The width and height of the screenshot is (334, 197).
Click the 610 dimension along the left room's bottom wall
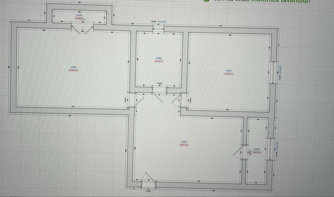pos(73,106)
